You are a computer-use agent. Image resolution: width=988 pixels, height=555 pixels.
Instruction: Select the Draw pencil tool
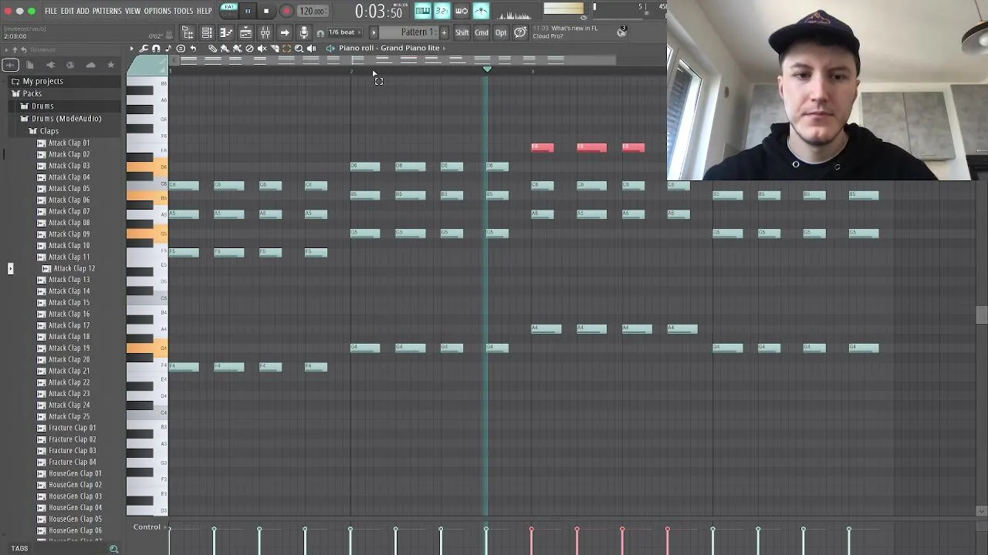coord(212,49)
